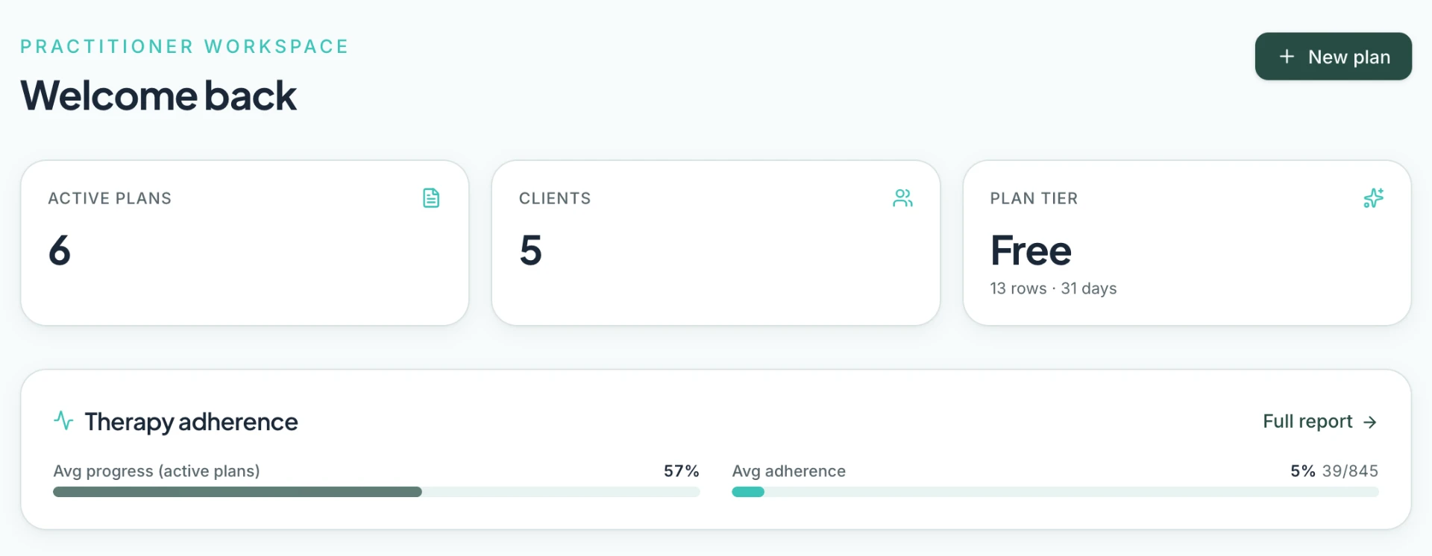This screenshot has height=556, width=1432.
Task: Click the Therapy adherence title
Action: pyautogui.click(x=191, y=422)
